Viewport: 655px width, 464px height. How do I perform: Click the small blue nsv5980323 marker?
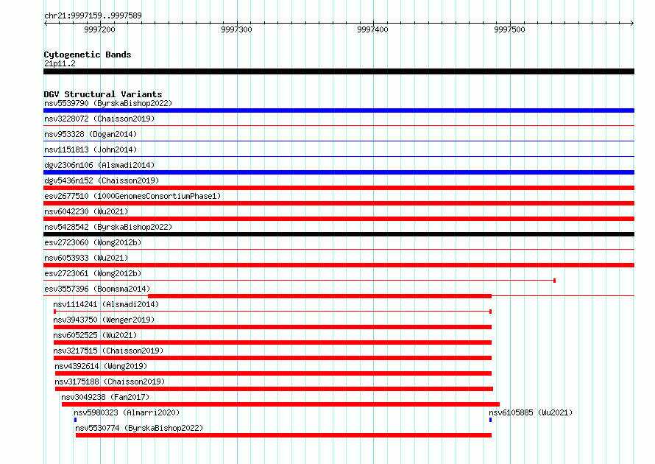point(75,420)
